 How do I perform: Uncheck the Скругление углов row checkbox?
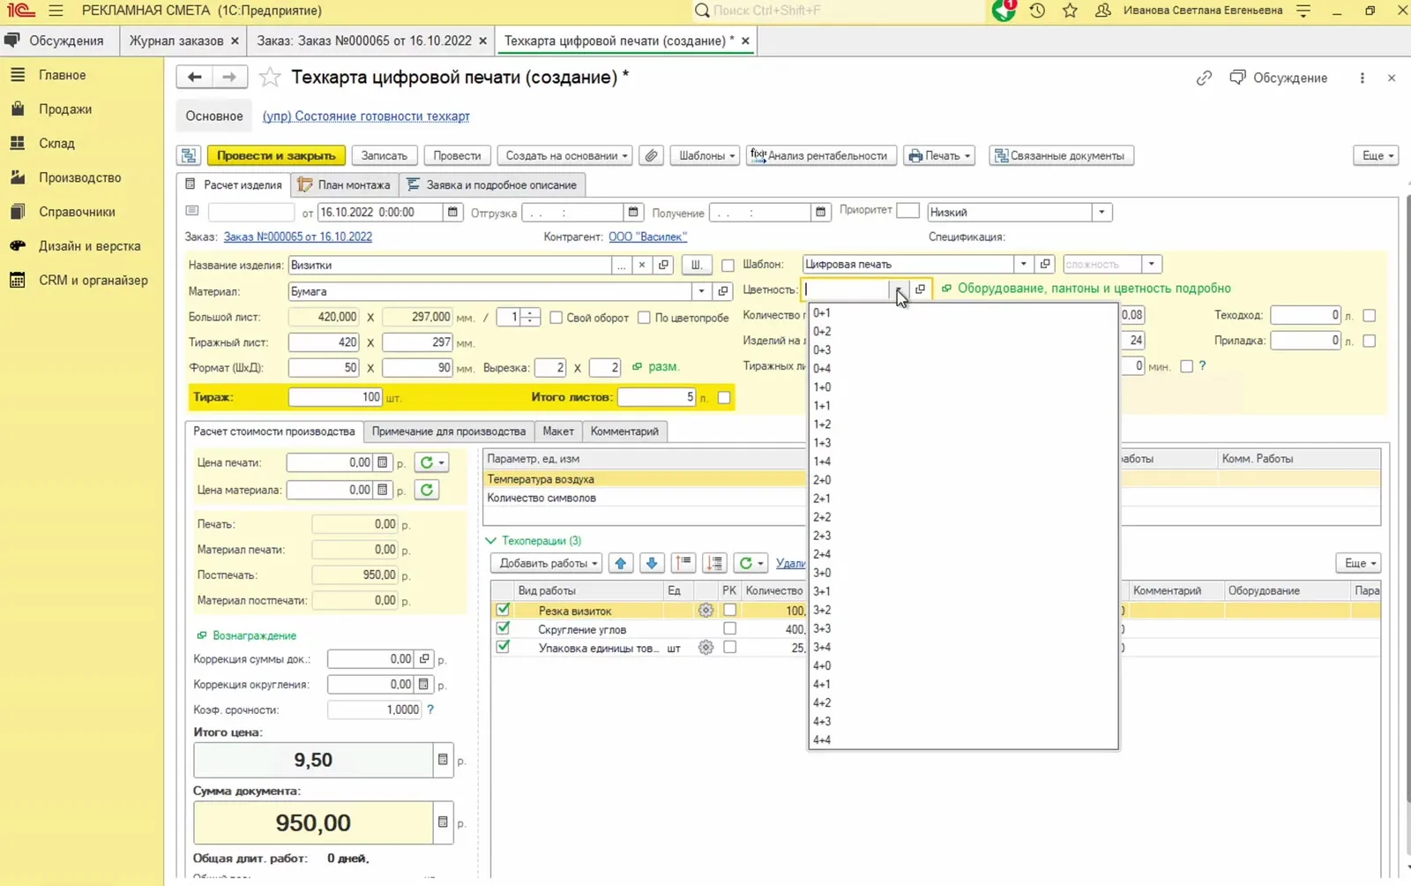503,628
